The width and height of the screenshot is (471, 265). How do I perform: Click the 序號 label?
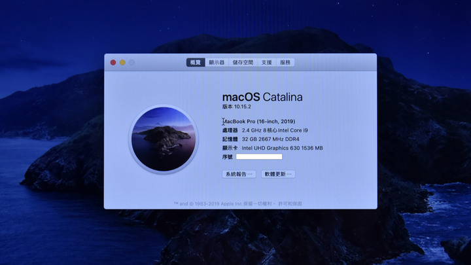(228, 157)
